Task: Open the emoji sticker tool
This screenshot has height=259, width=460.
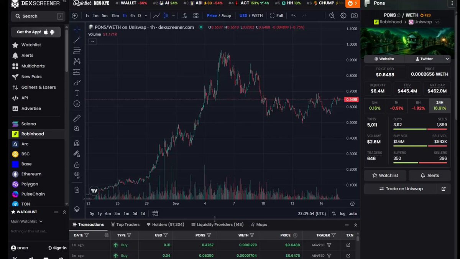Action: (77, 104)
